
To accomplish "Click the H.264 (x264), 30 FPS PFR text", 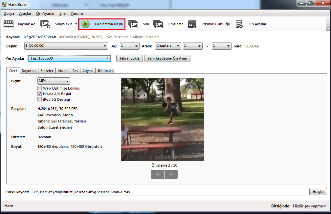I will tap(57, 109).
